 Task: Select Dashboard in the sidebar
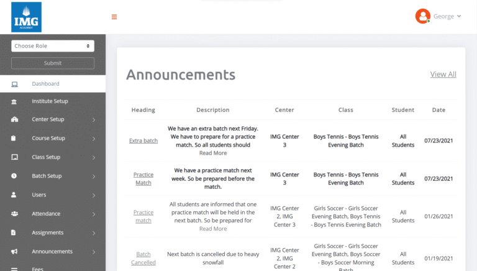[45, 84]
